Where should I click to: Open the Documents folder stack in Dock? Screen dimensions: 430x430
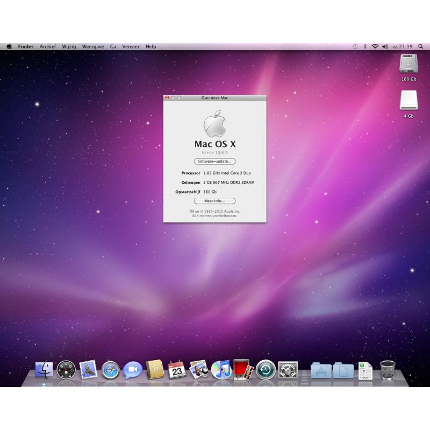point(343,370)
